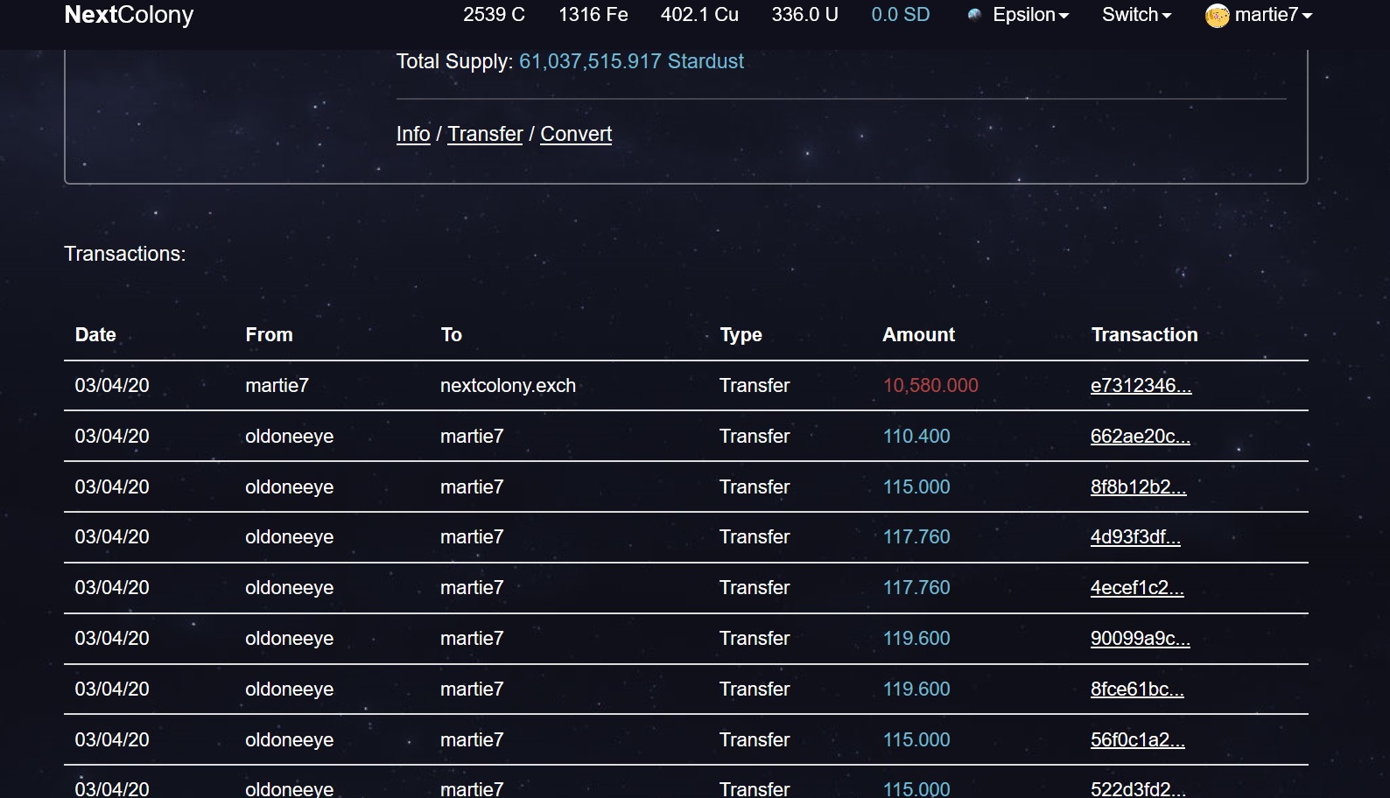Click the Total Supply Stardust amount
1390x798 pixels.
click(631, 61)
